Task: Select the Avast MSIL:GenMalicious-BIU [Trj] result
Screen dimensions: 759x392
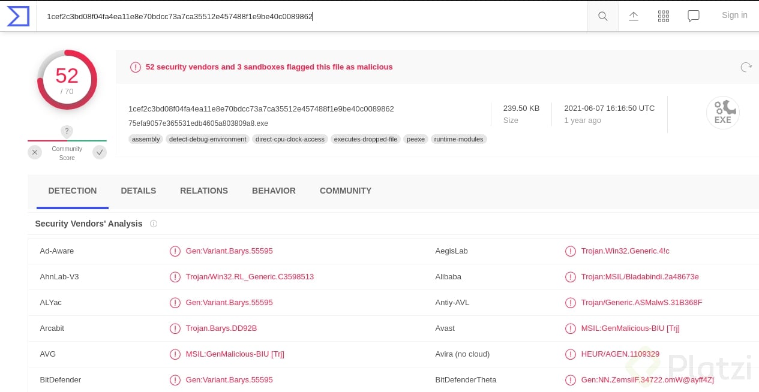Action: (631, 328)
